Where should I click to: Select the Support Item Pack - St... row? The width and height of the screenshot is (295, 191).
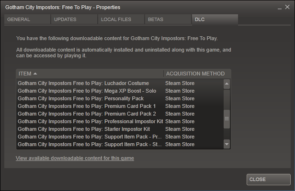pyautogui.click(x=120, y=144)
